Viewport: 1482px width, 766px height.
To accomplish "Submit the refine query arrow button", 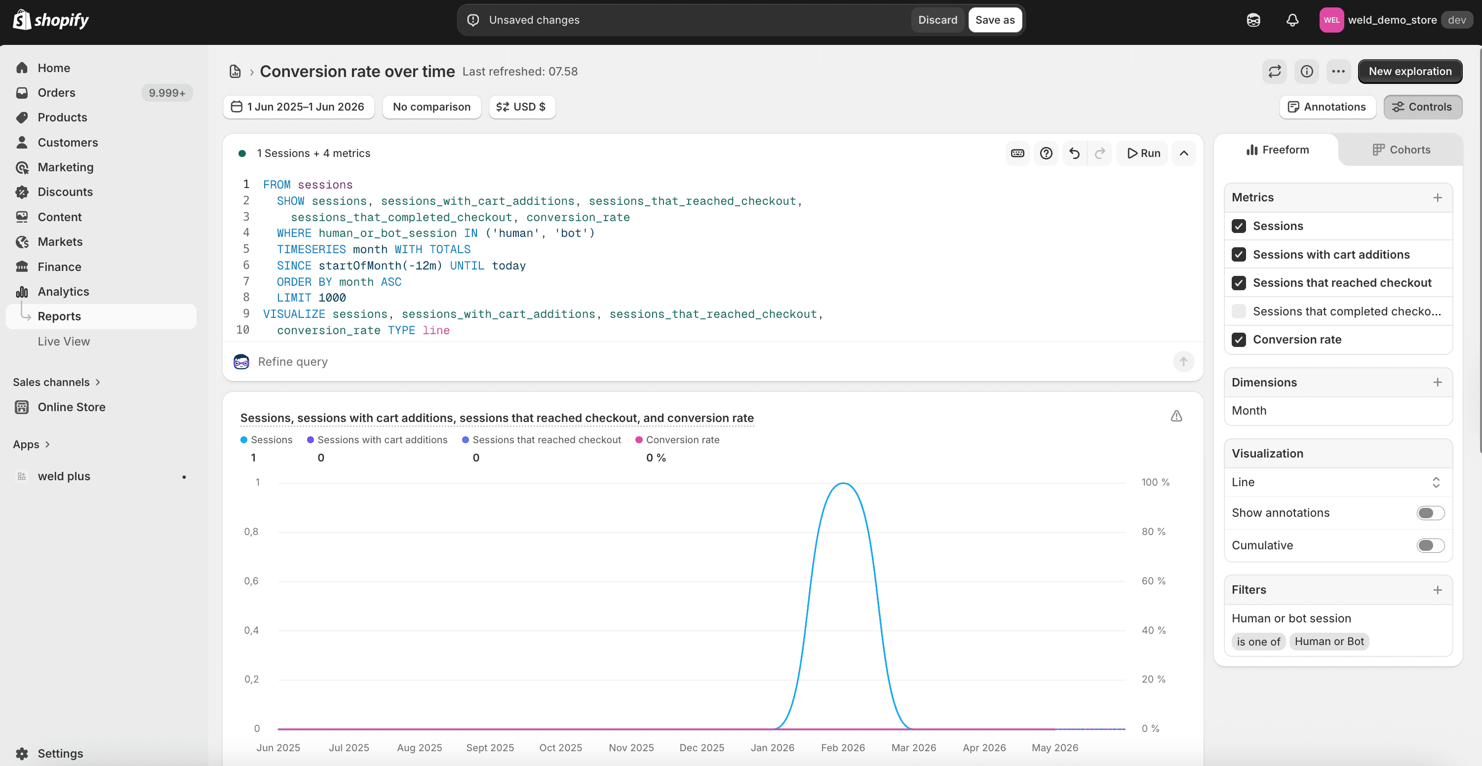I will click(1183, 362).
